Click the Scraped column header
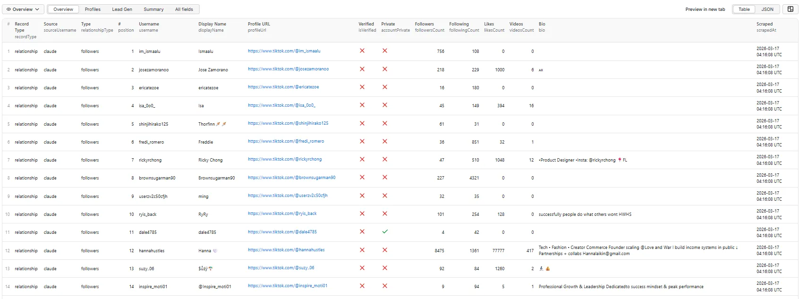 [x=766, y=27]
